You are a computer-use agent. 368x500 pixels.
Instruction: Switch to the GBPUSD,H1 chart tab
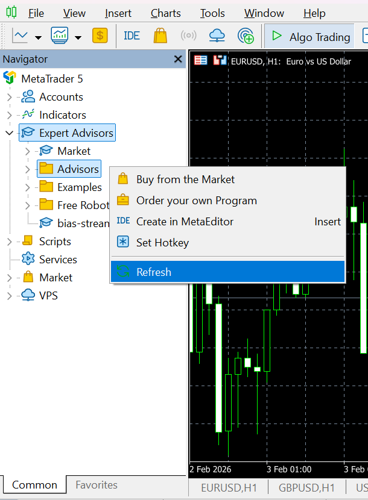[x=306, y=488]
